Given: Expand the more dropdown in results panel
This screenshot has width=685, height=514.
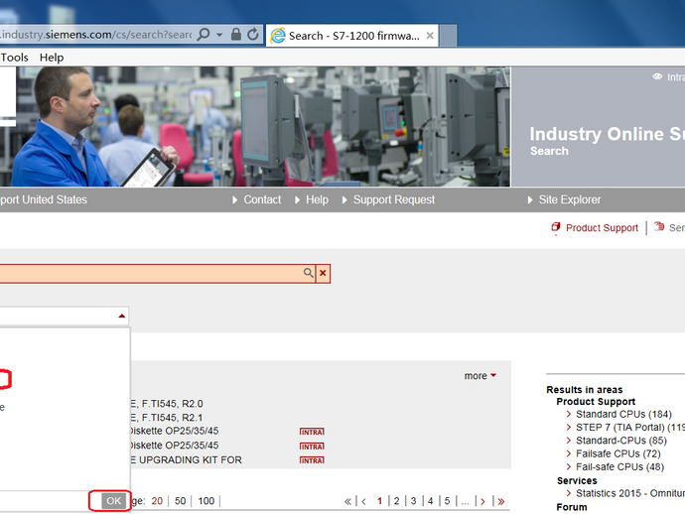Looking at the screenshot, I should (480, 376).
